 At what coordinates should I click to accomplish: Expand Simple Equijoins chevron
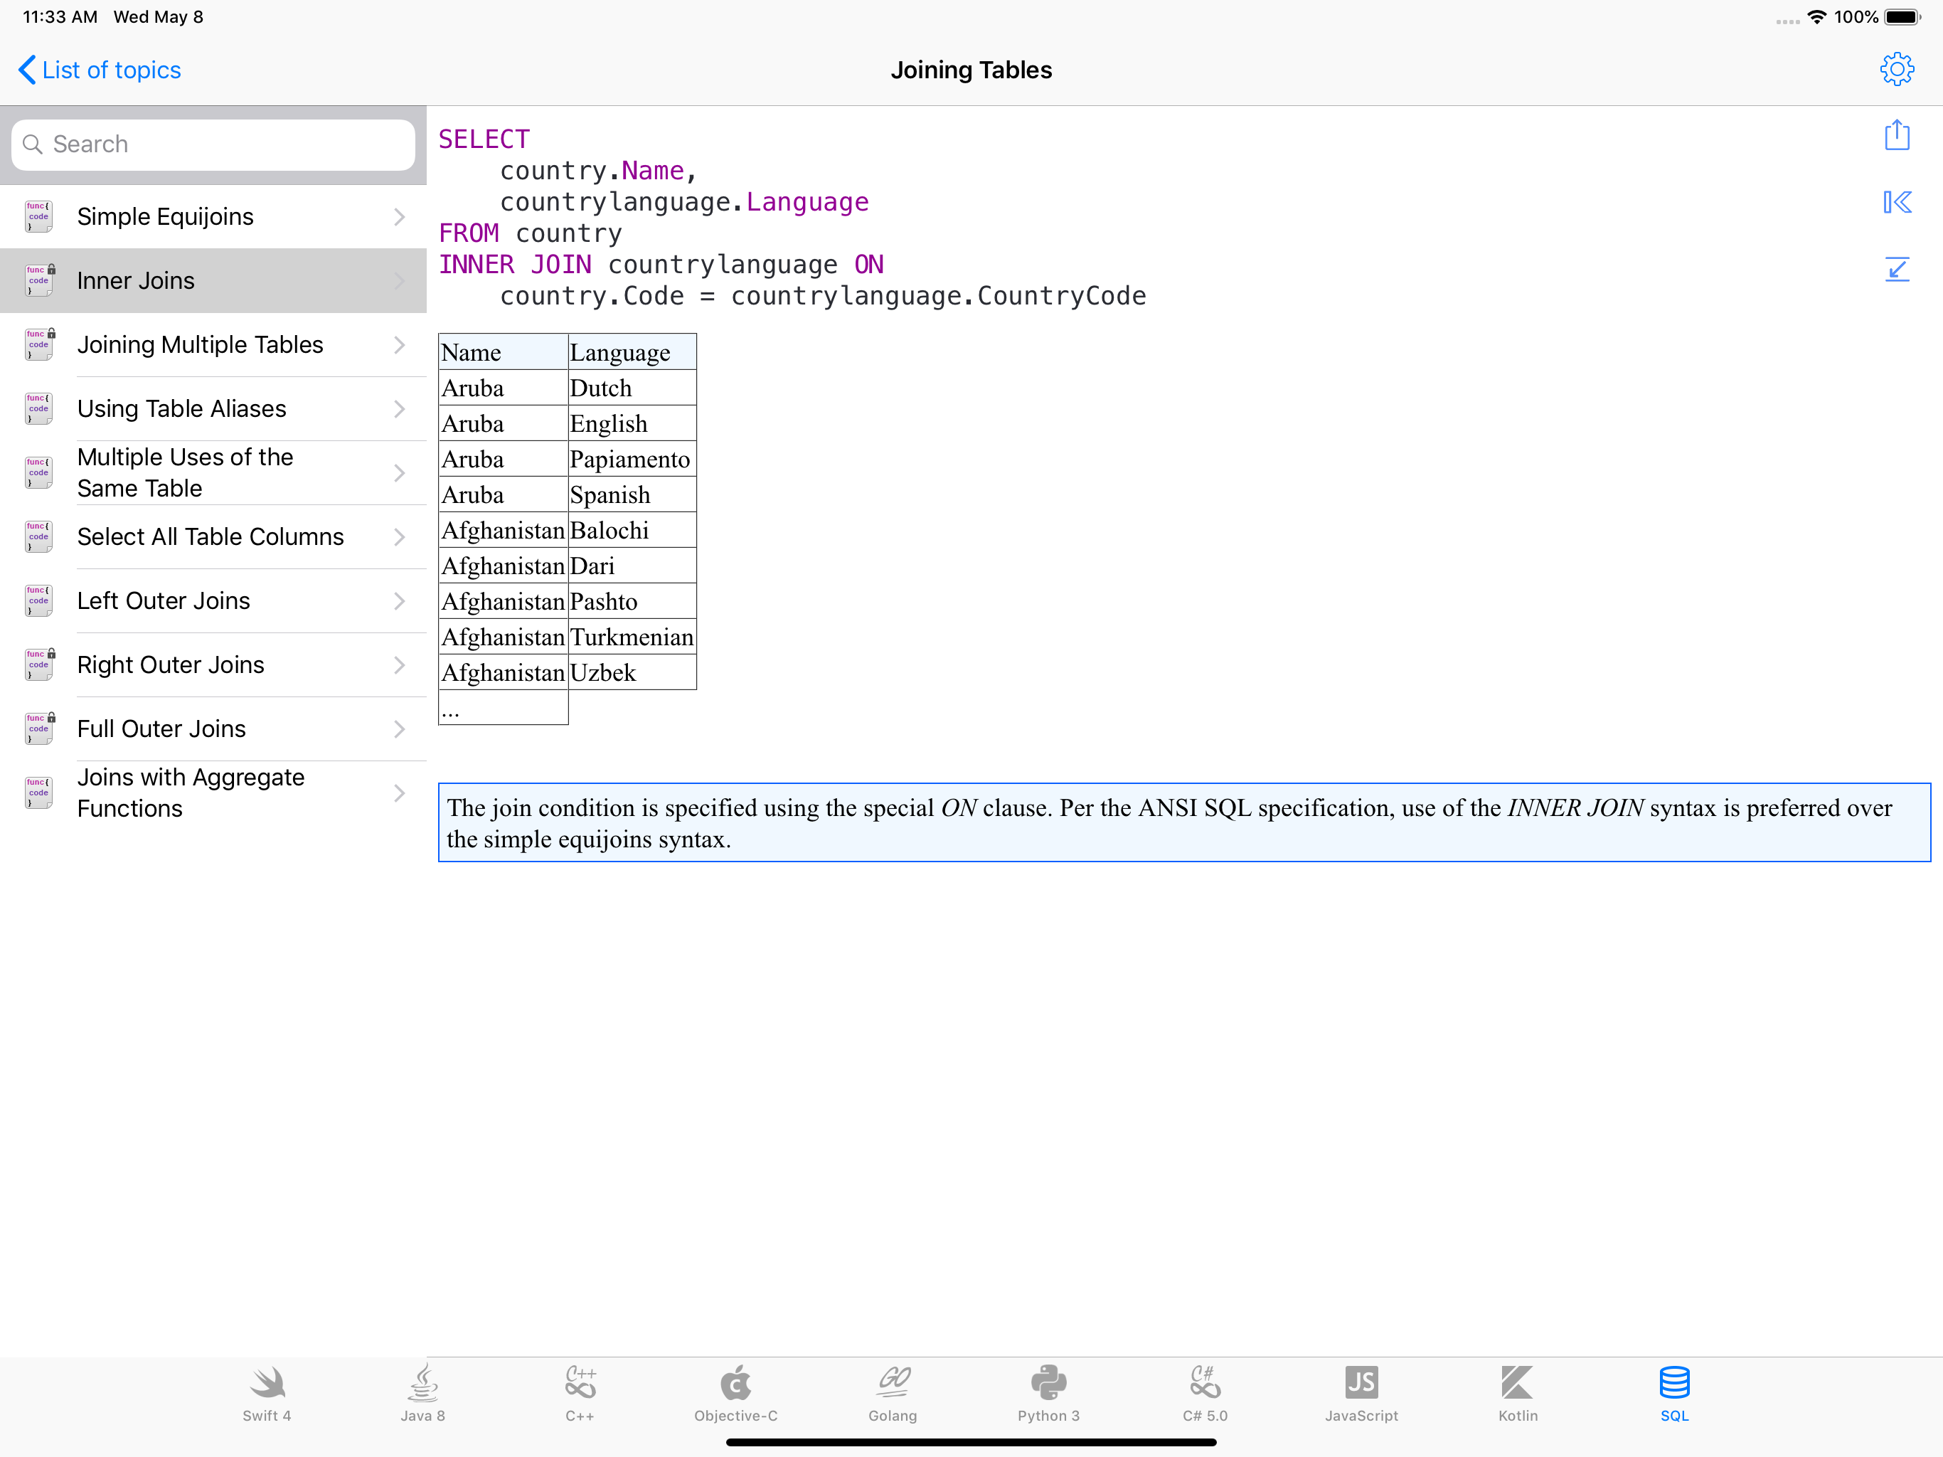point(399,217)
